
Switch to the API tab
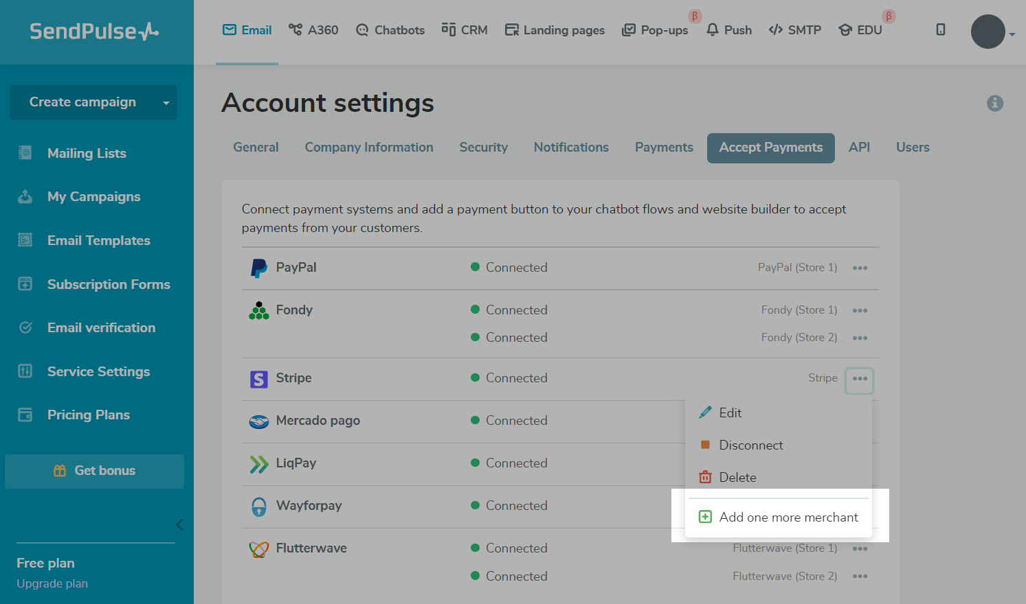coord(859,148)
